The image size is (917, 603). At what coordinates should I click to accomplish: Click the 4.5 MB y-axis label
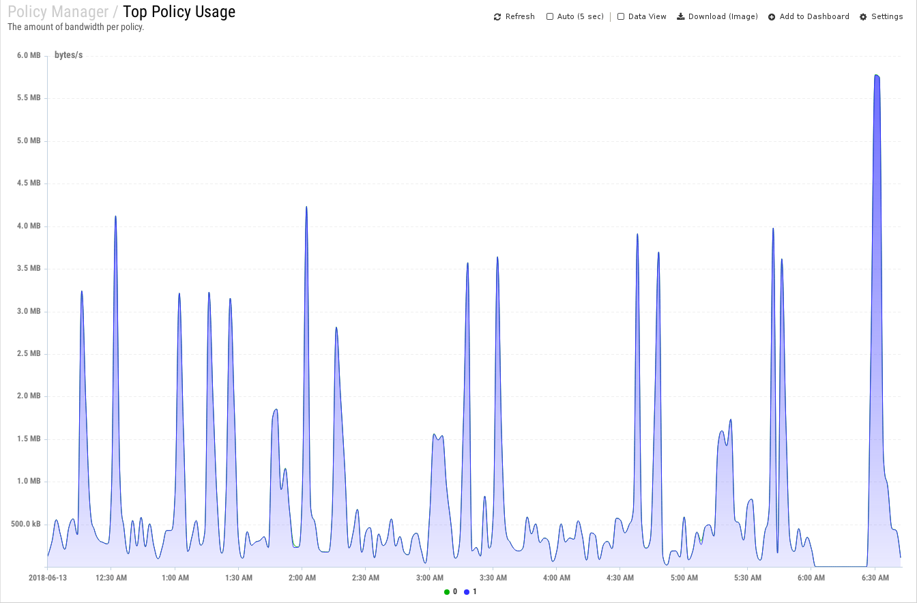[29, 183]
